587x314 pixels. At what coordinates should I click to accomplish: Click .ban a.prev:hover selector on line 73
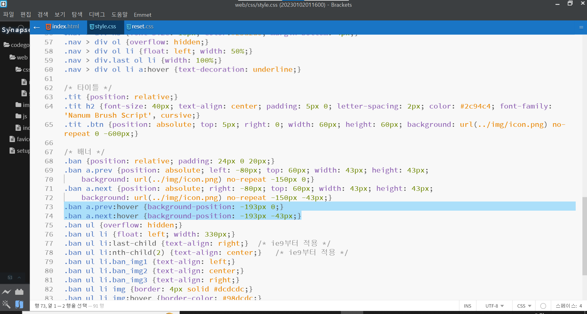[x=101, y=207]
